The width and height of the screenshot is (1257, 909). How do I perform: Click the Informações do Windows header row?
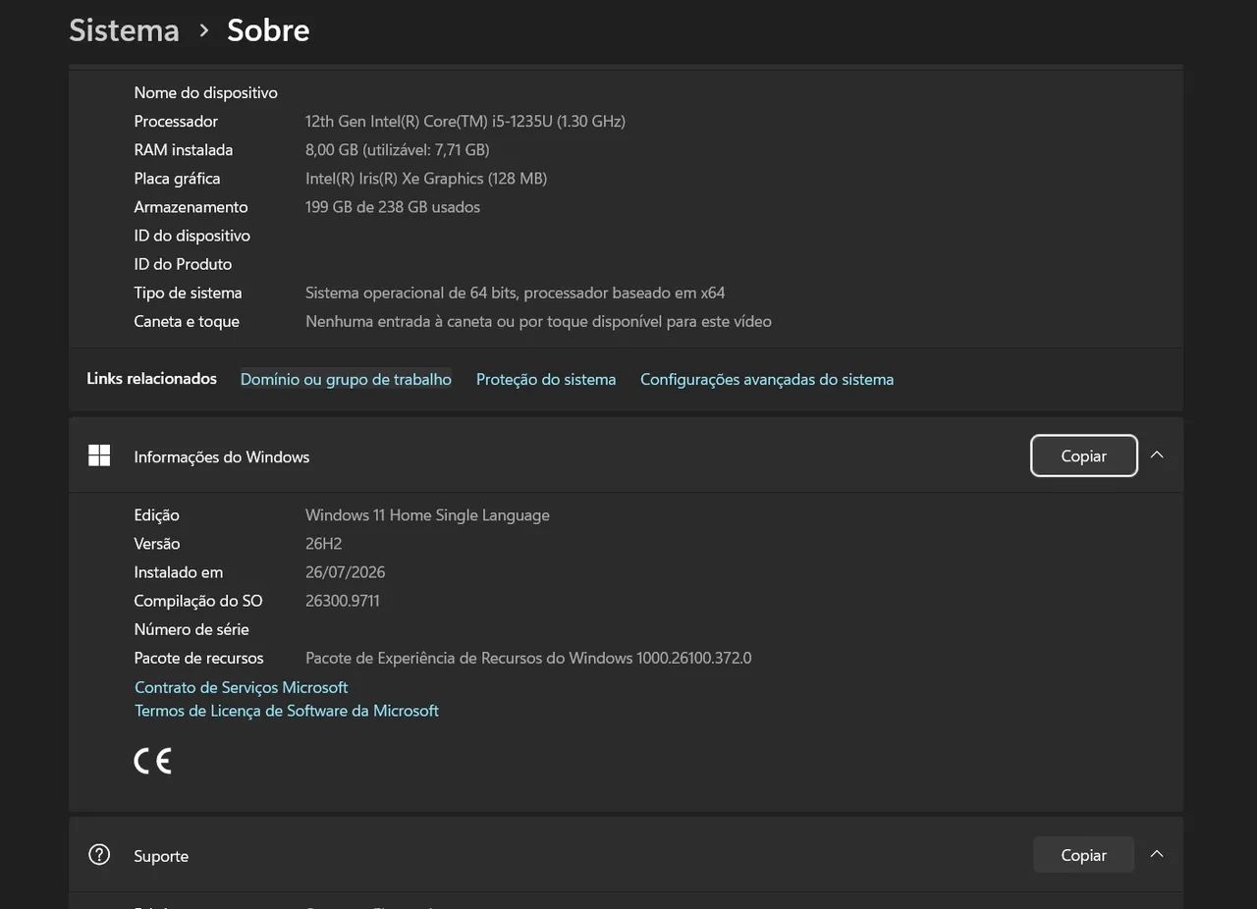pyautogui.click(x=626, y=455)
